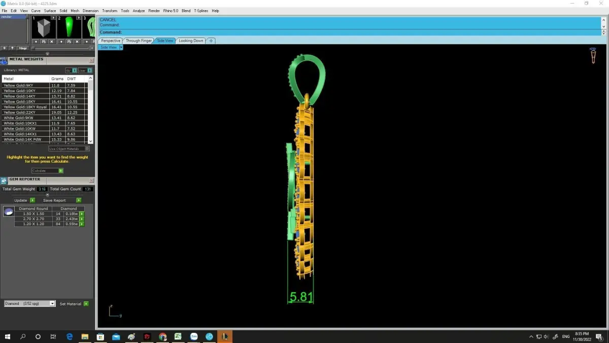Image resolution: width=609 pixels, height=343 pixels.
Task: Click green arrow next to Set Material
Action: (x=86, y=304)
